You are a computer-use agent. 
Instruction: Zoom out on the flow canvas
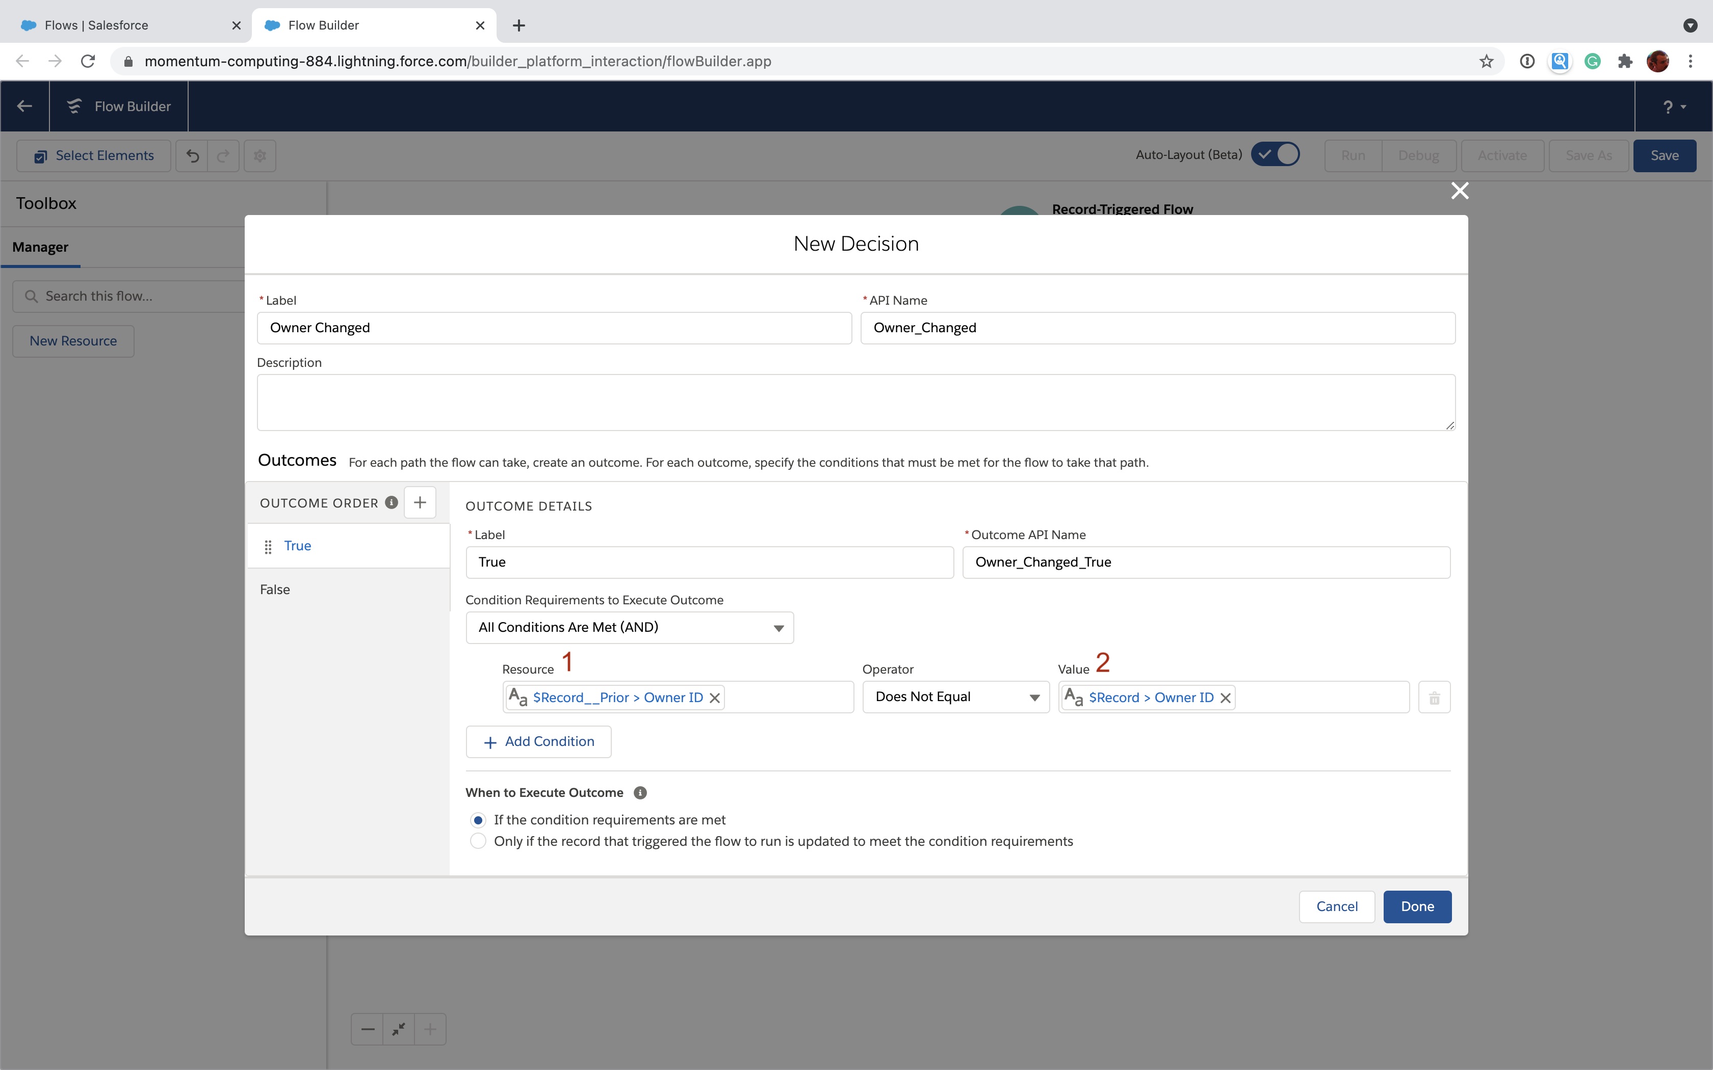(x=367, y=1028)
